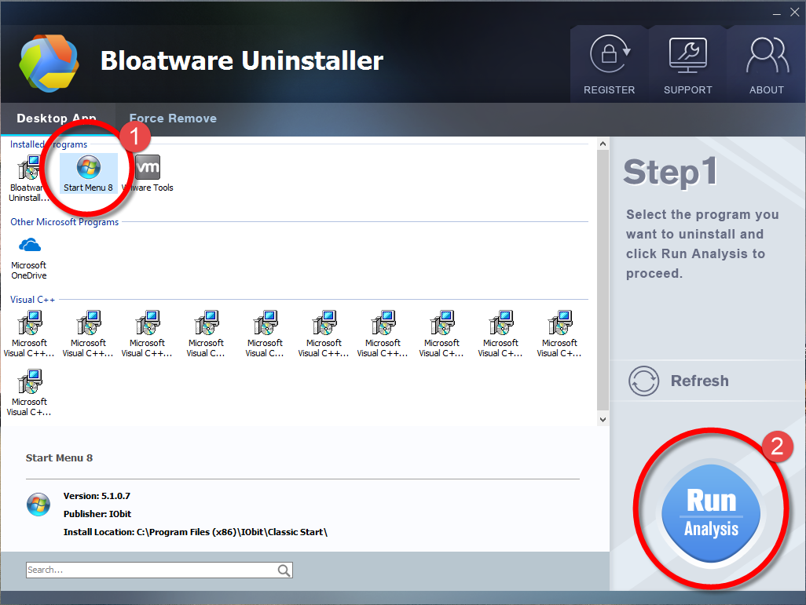Click the "Visual C++" group header
This screenshot has height=605, width=806.
pyautogui.click(x=32, y=300)
